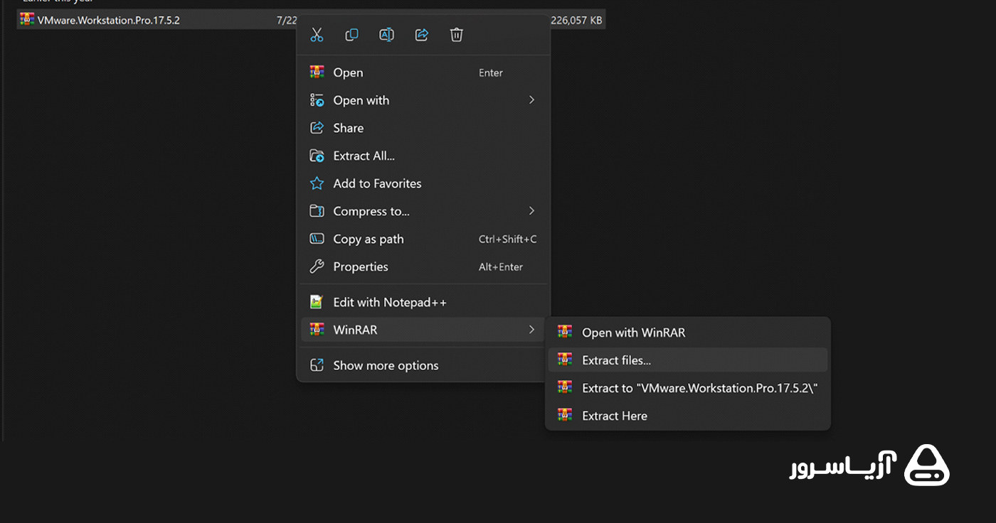Click the Cut scissors icon
The height and width of the screenshot is (523, 996).
point(317,35)
